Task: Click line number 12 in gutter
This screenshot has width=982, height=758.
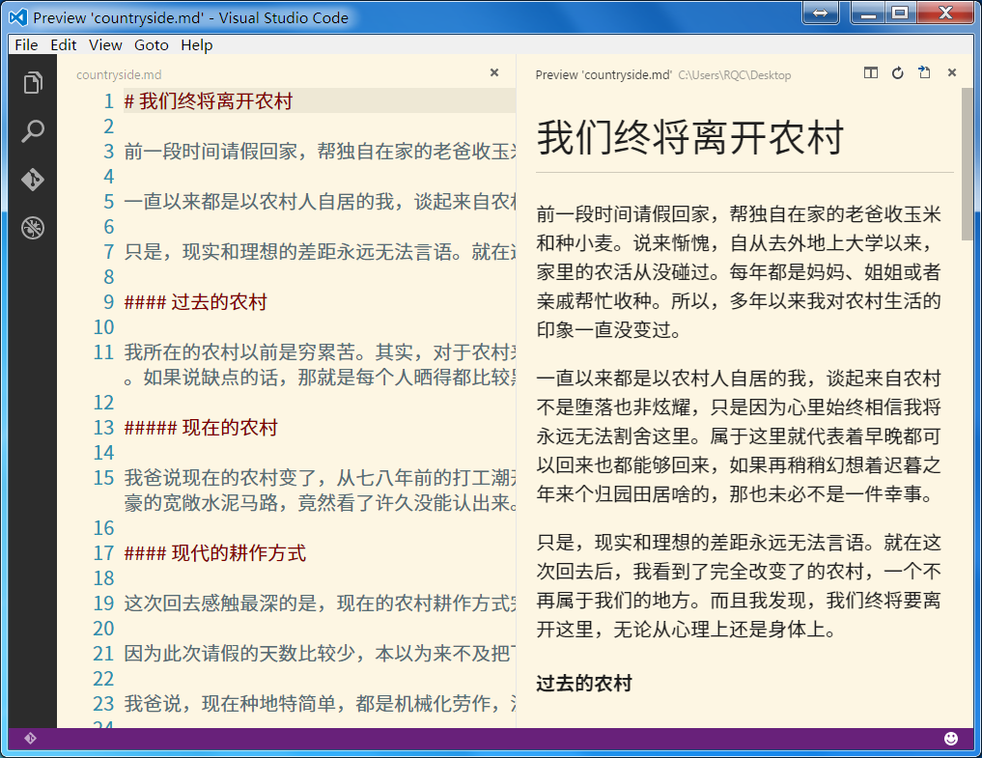Action: (x=103, y=403)
